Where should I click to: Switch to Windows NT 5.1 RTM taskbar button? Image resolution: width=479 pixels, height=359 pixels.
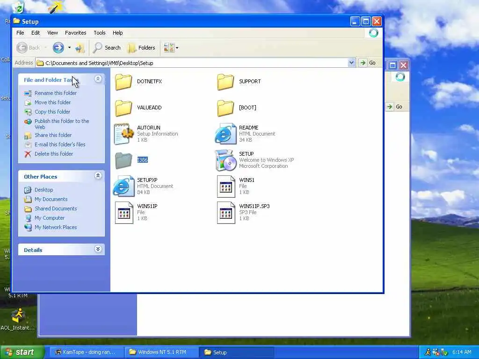pyautogui.click(x=161, y=352)
